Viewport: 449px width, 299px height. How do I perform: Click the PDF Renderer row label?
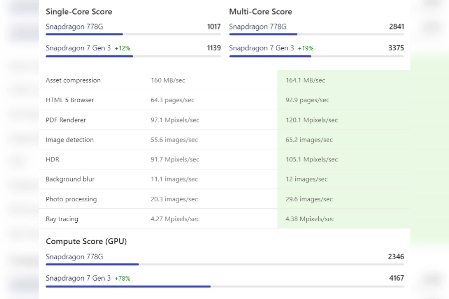click(66, 120)
